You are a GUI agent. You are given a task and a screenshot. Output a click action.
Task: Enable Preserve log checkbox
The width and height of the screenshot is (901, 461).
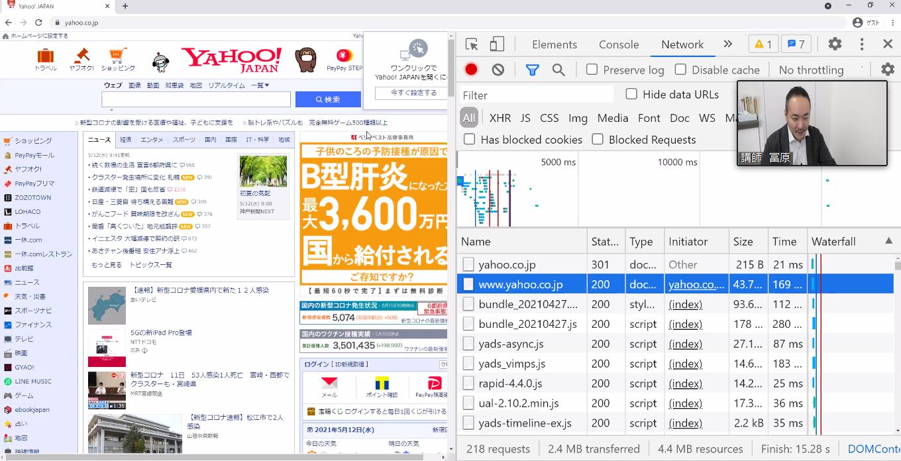(592, 70)
